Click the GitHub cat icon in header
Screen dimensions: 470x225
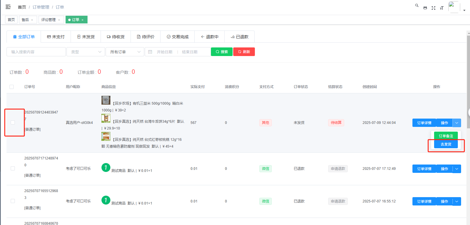[x=425, y=8]
